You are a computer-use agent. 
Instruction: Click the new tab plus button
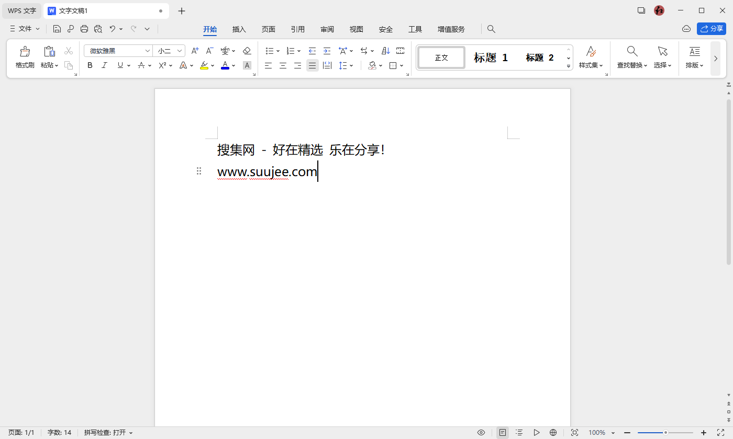point(182,10)
